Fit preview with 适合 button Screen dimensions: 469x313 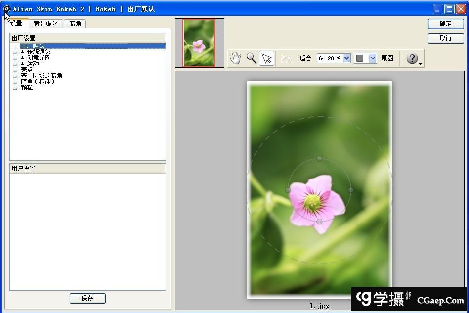pos(305,58)
